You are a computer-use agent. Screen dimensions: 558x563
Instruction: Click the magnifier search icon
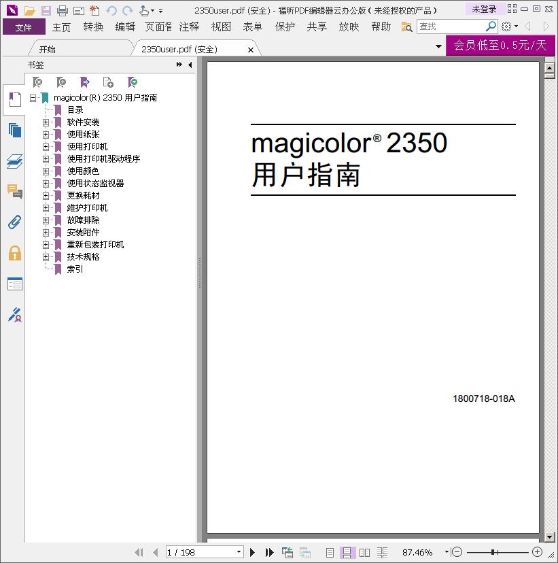[491, 27]
